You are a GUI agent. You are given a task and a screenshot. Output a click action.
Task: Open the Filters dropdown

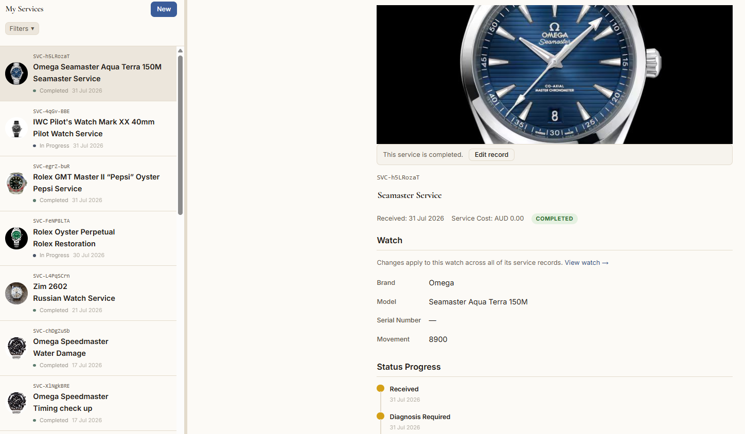click(x=22, y=29)
